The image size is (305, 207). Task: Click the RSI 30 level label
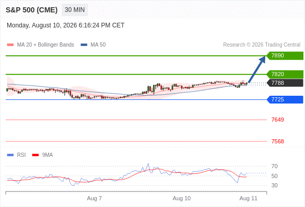274,185
